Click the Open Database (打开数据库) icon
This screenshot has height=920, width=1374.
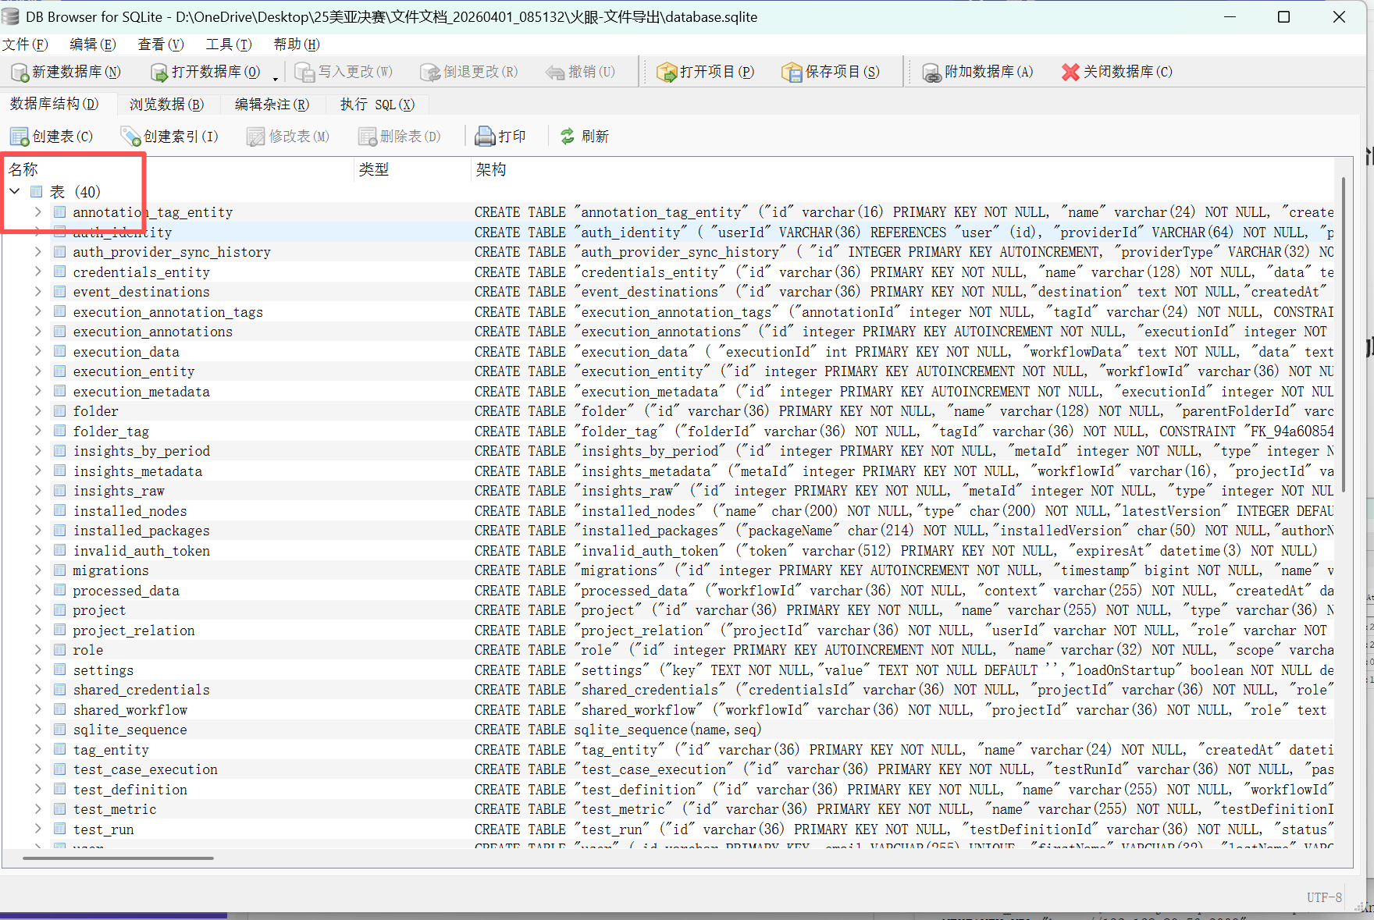click(159, 73)
